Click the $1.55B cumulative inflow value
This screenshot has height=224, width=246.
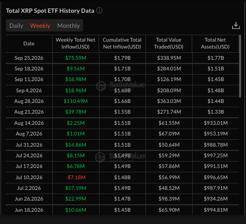click(122, 112)
